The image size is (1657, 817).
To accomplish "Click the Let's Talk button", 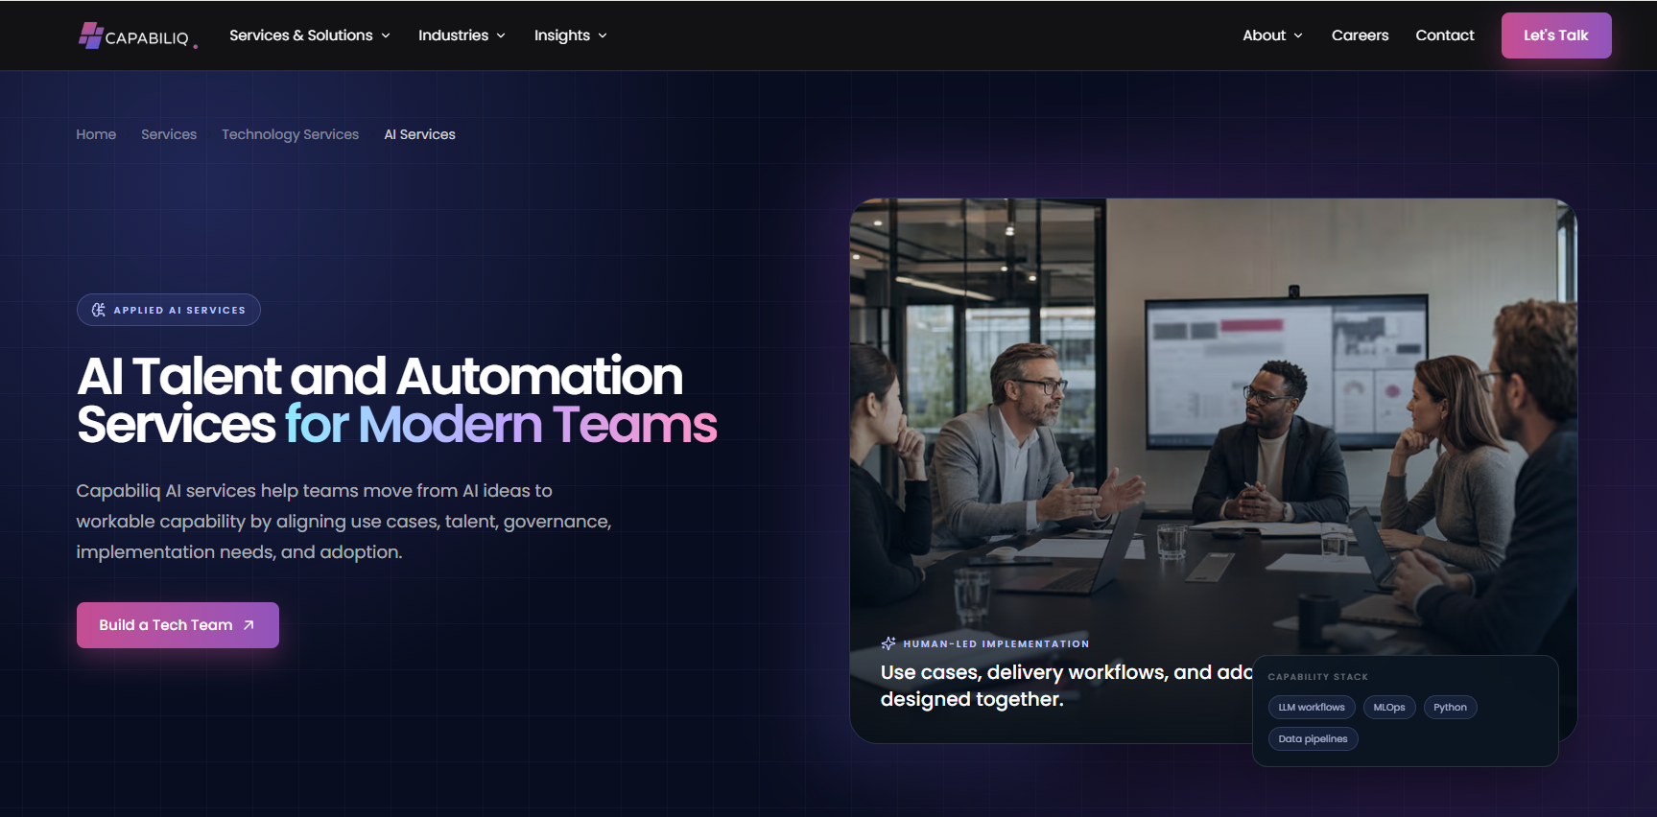I will tap(1556, 35).
